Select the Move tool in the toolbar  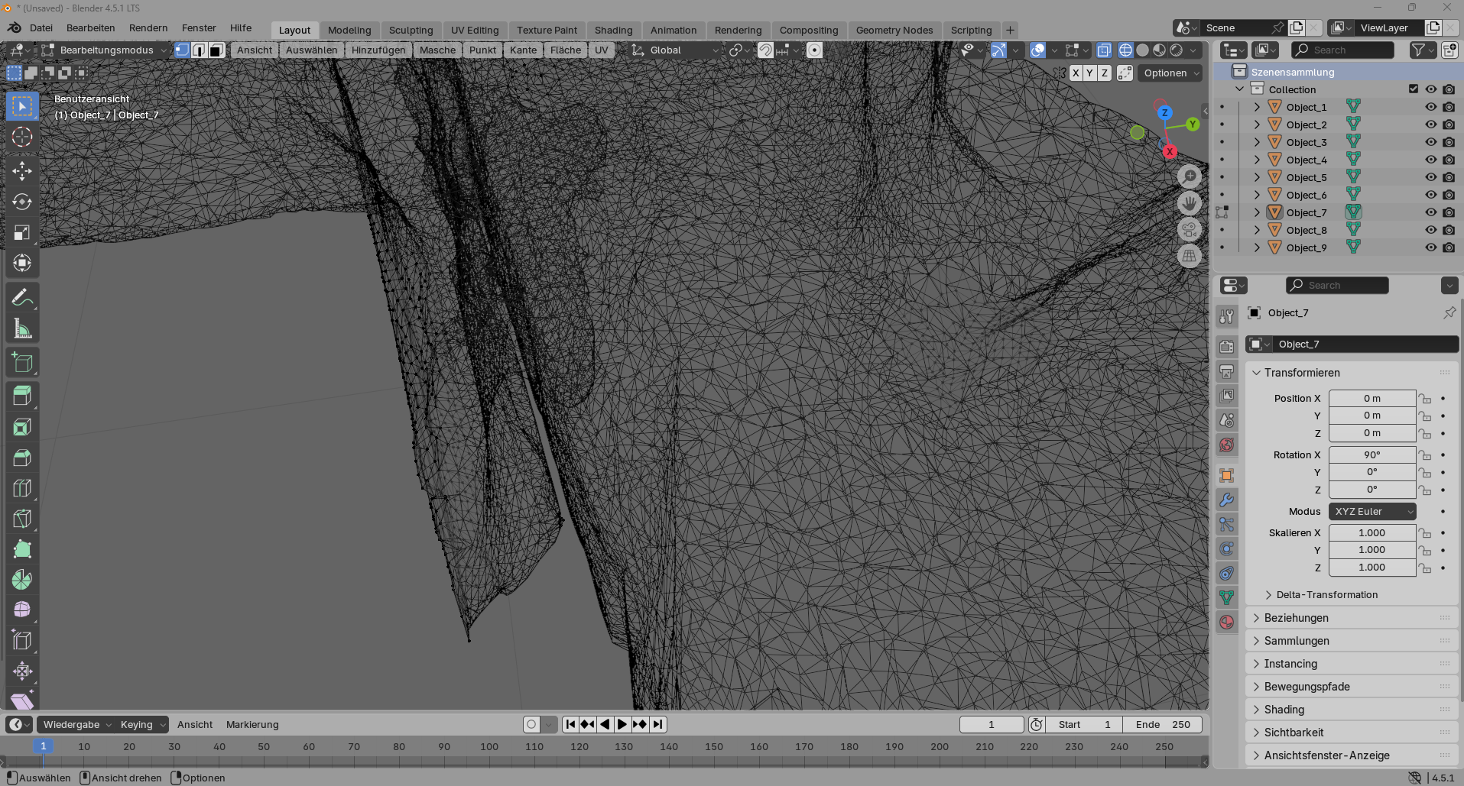(22, 170)
